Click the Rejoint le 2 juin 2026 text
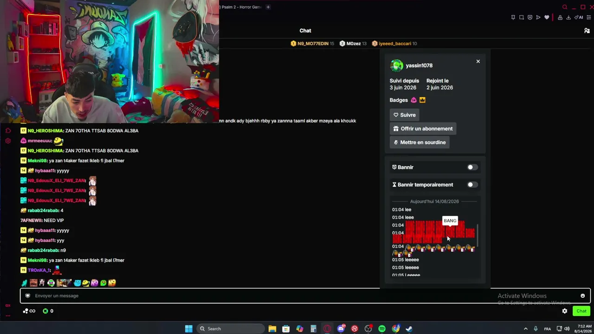 coord(439,84)
